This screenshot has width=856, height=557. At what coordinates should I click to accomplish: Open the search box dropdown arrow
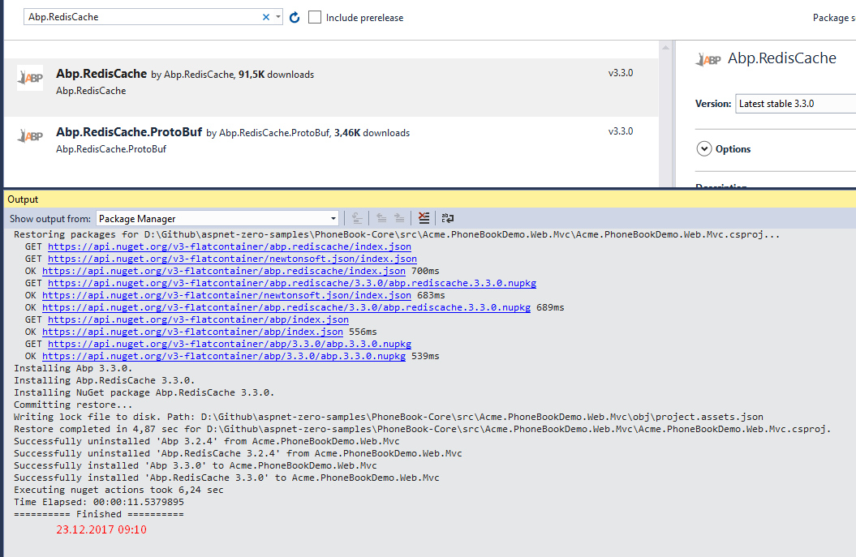tap(277, 15)
